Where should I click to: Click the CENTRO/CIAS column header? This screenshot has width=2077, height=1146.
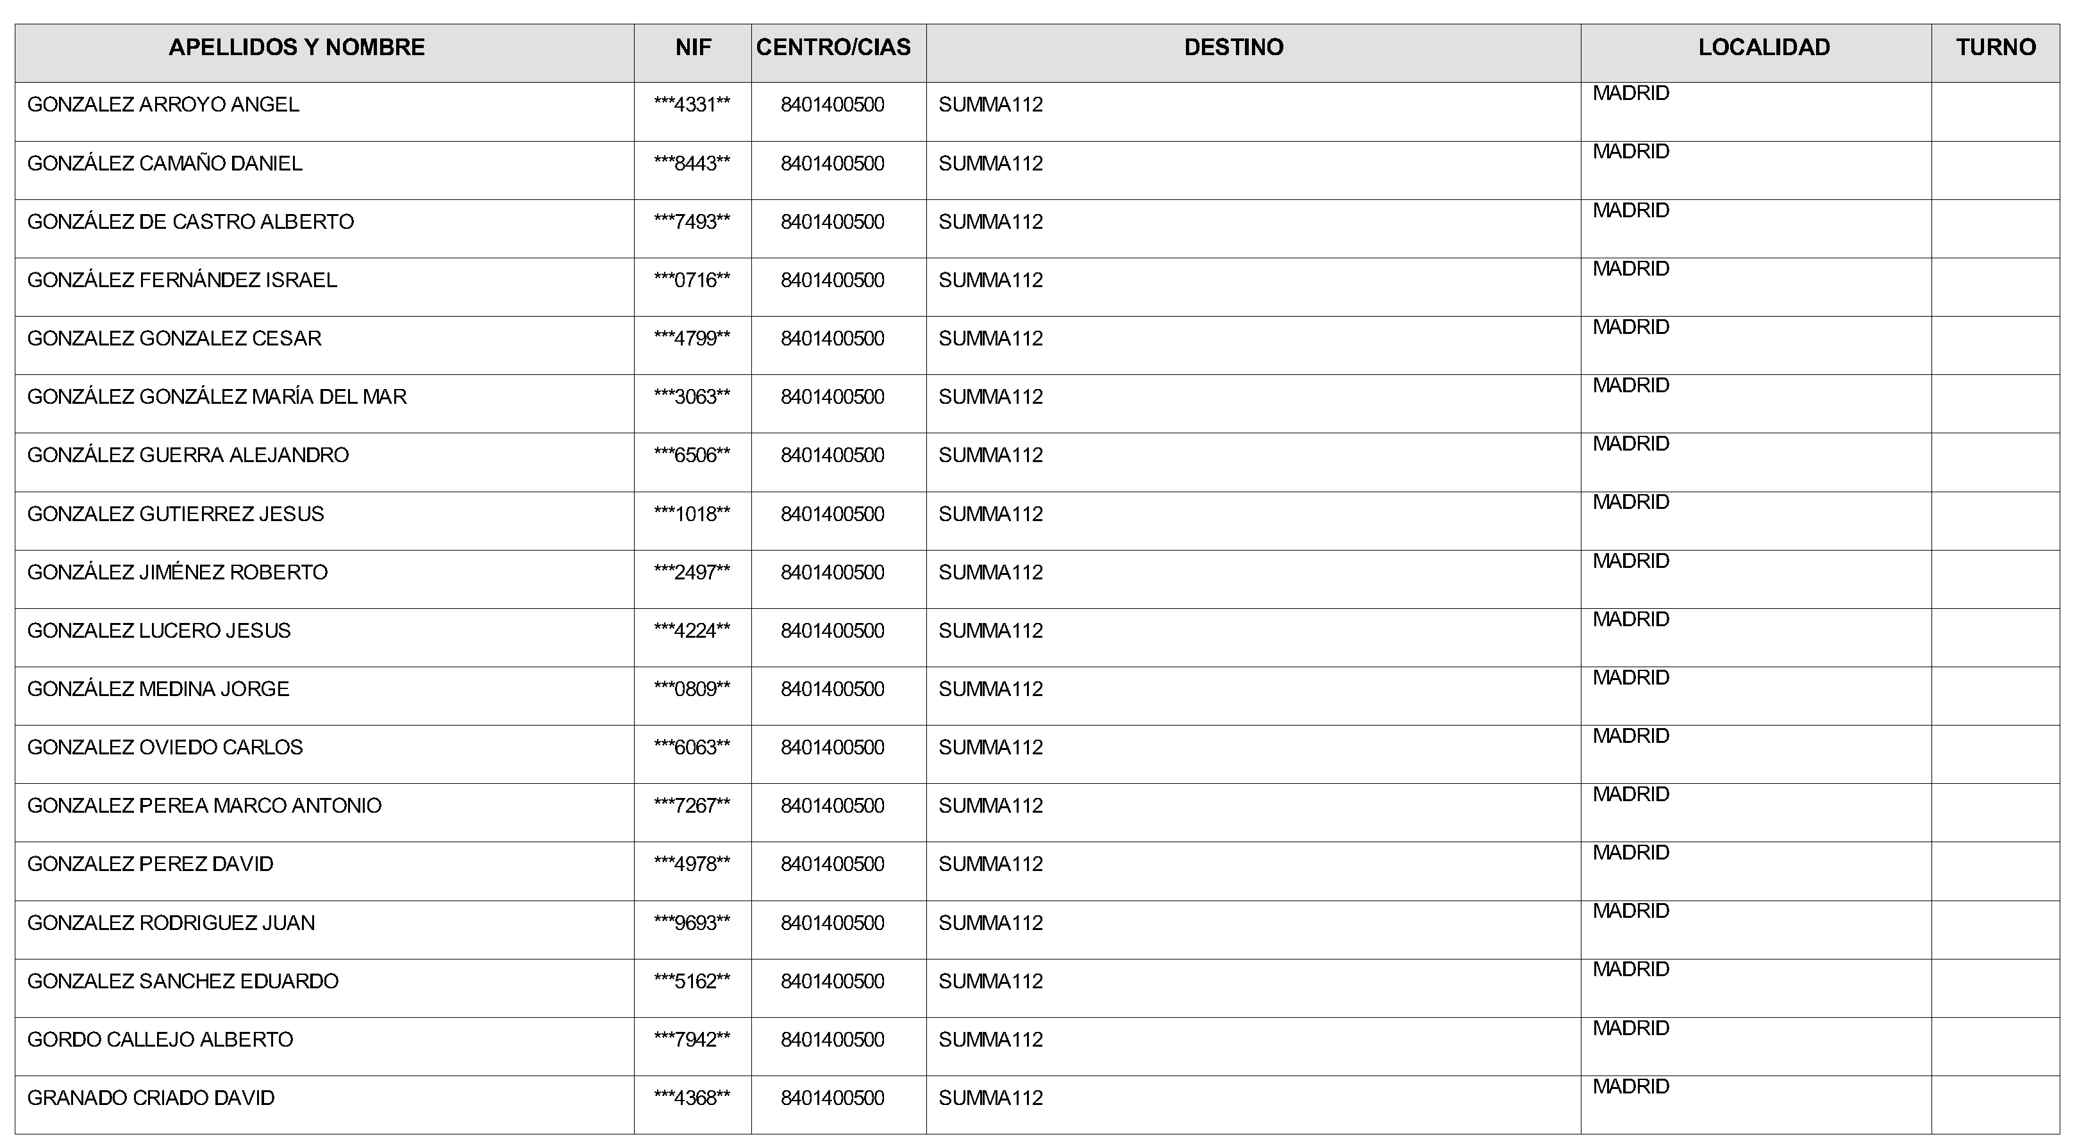[833, 47]
